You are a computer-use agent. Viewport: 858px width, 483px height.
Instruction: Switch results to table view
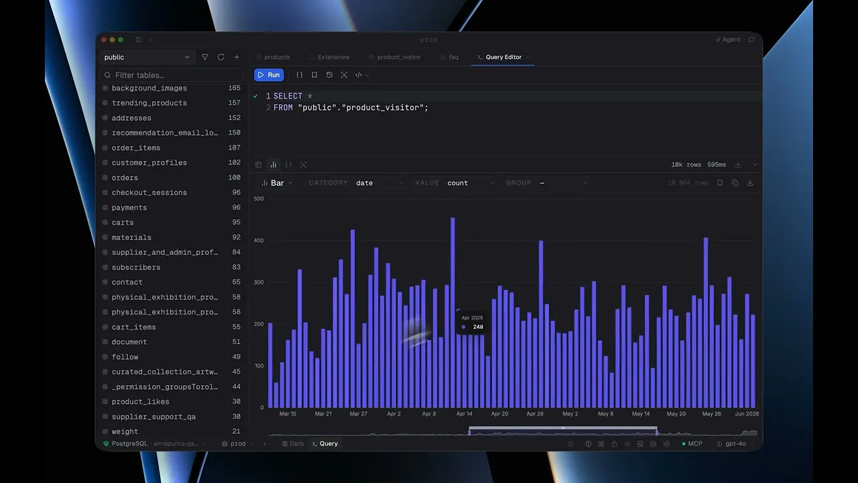[x=259, y=164]
